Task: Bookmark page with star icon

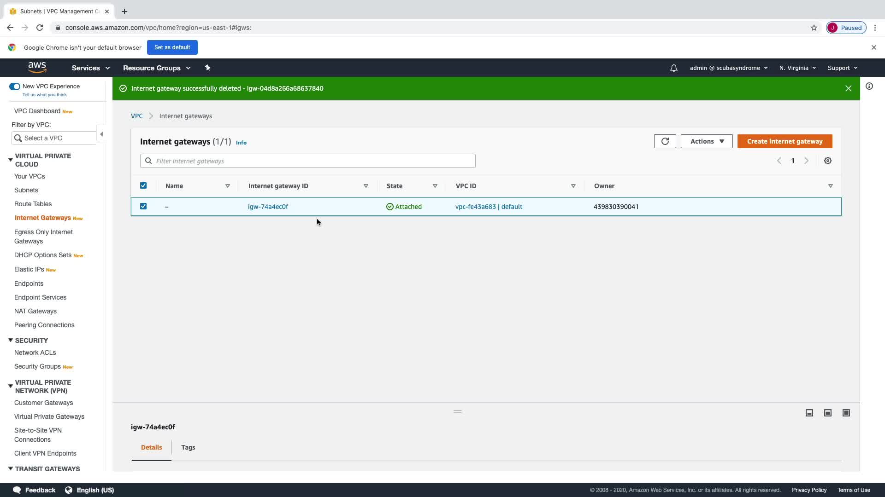Action: click(x=814, y=28)
